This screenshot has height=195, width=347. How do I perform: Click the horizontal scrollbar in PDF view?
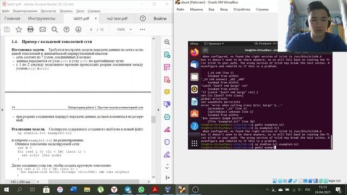pos(94,181)
